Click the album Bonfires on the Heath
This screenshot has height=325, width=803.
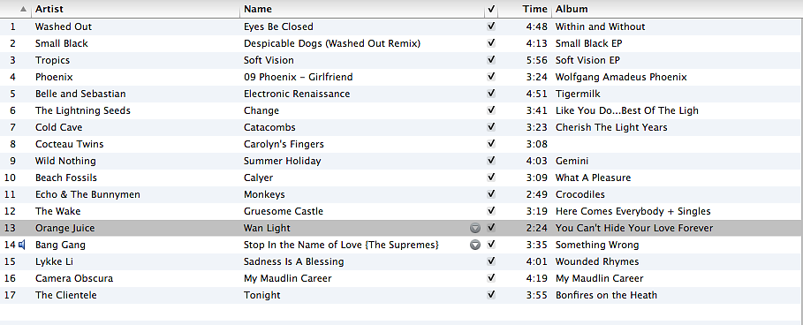(606, 295)
